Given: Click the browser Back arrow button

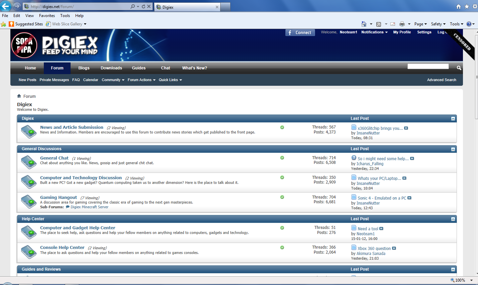Looking at the screenshot, I should (6, 6).
